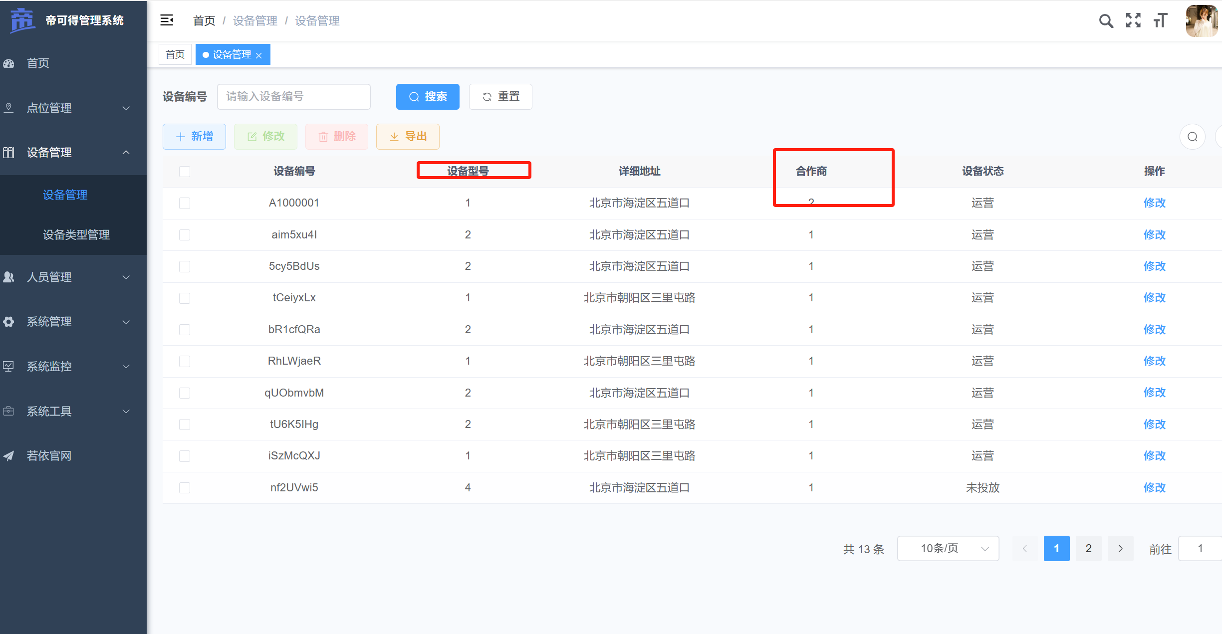This screenshot has height=634, width=1222.
Task: Tick the checkbox for device A1000001
Action: tap(185, 203)
